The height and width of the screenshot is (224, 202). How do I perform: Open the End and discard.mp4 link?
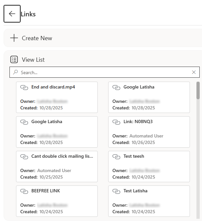pyautogui.click(x=57, y=97)
